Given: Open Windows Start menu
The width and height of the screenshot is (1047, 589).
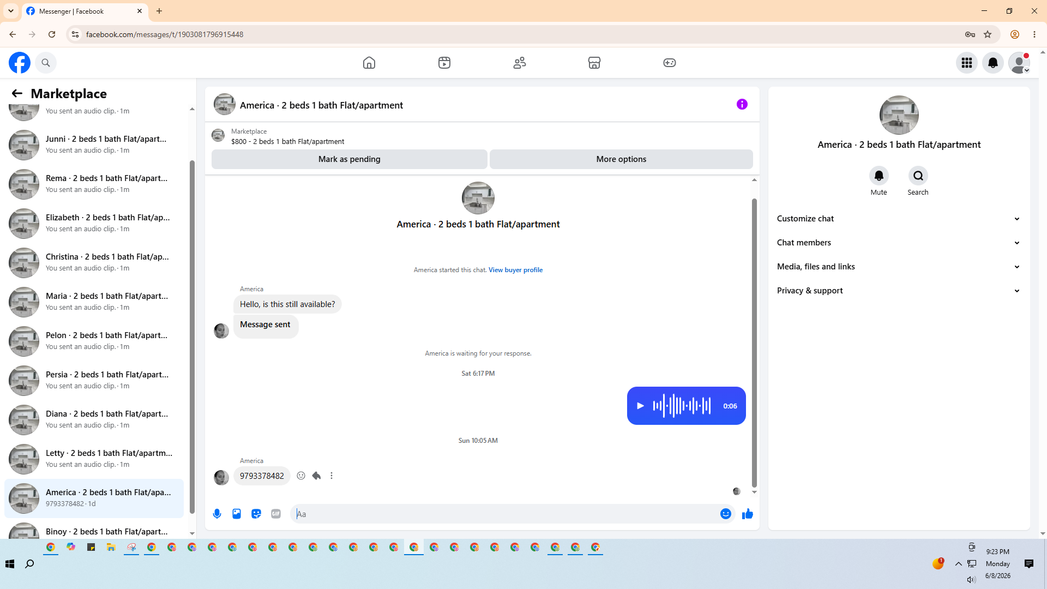Looking at the screenshot, I should [10, 564].
